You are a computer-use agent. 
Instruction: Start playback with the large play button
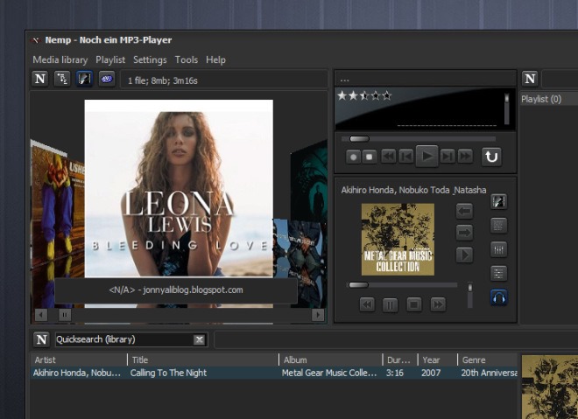pos(426,156)
